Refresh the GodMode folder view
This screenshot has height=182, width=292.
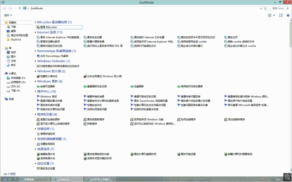point(265,8)
